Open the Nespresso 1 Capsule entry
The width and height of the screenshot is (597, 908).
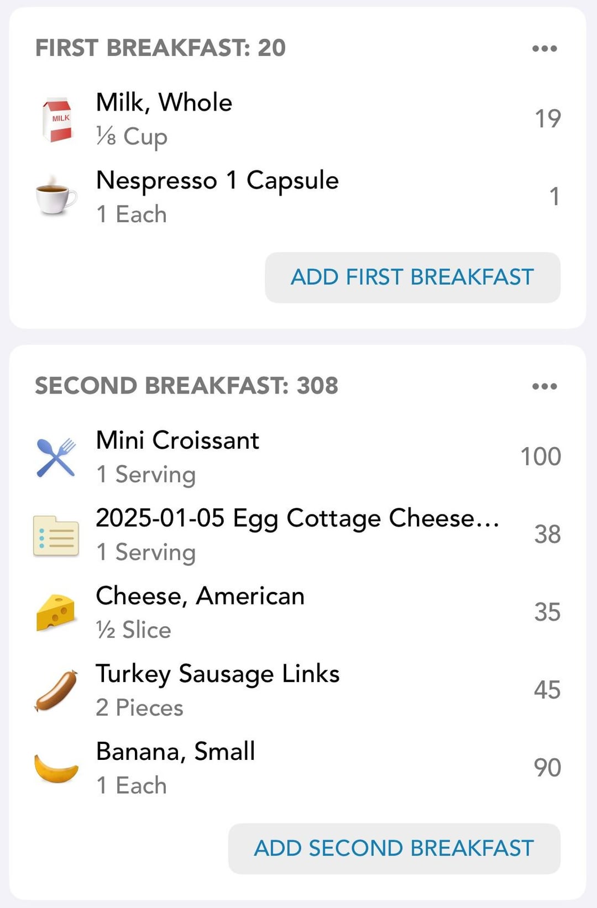coord(297,197)
